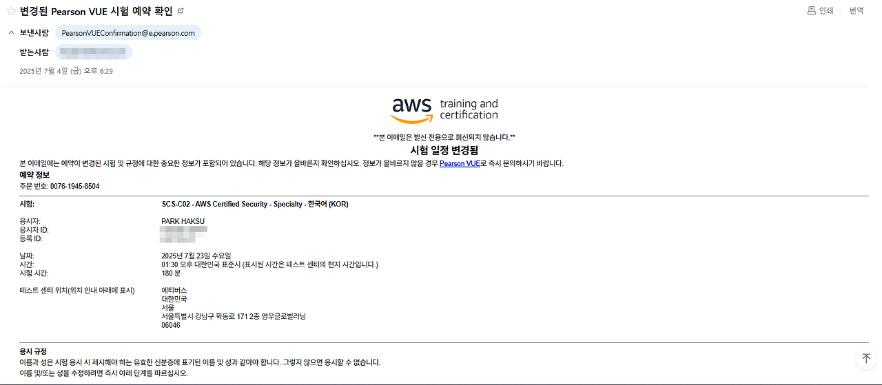
Task: Click the 보낸사람 label
Action: click(34, 33)
